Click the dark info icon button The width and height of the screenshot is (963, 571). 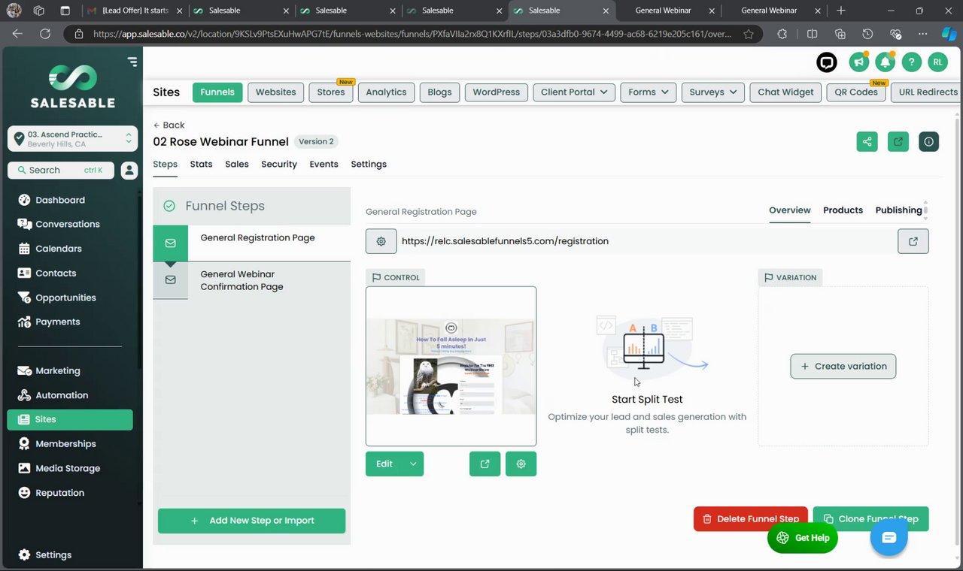point(929,141)
